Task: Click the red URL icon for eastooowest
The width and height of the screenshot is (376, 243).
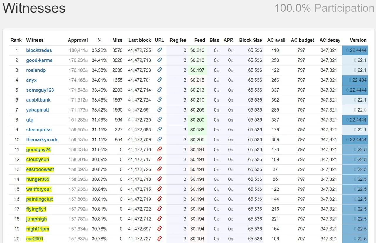Action: click(160, 169)
